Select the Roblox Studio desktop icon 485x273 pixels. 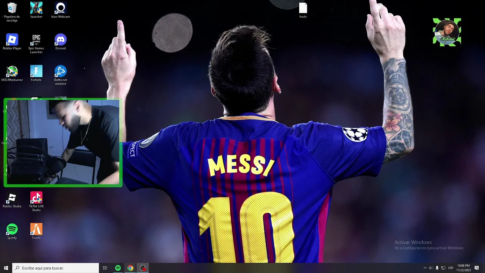pos(12,200)
